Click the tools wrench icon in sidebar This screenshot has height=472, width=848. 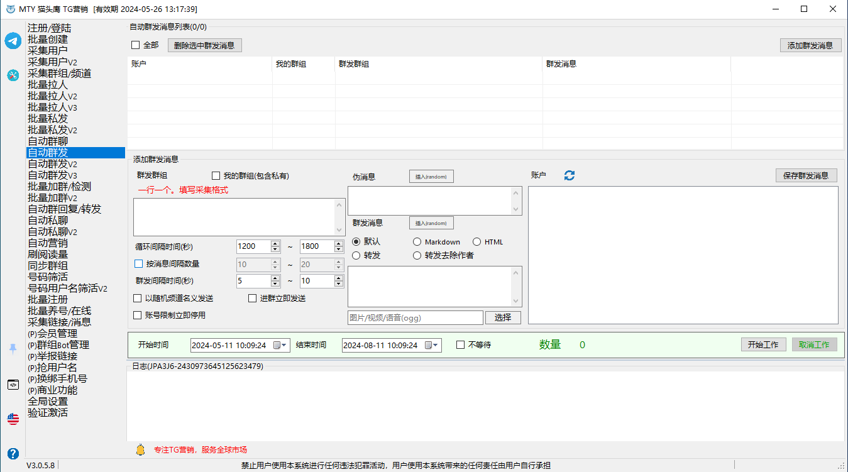pos(13,75)
